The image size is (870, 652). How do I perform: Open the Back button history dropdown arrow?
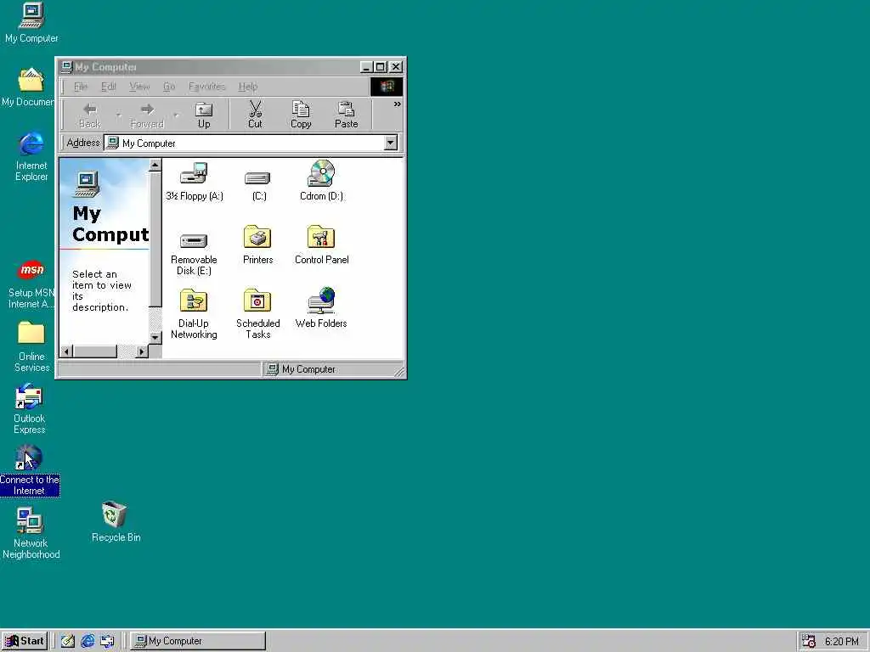118,115
